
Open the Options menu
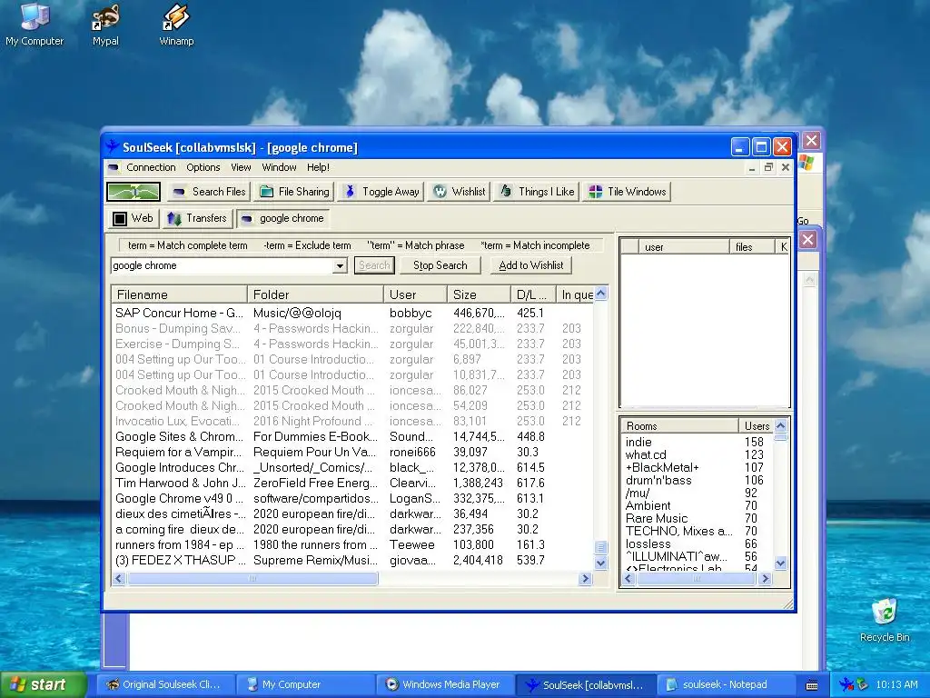click(203, 167)
